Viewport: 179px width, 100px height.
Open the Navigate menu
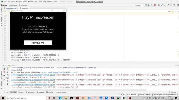[19, 2]
